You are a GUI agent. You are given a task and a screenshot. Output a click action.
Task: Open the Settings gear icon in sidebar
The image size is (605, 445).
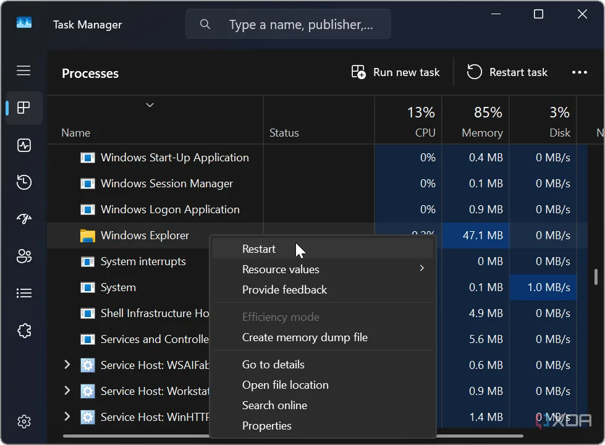tap(24, 422)
